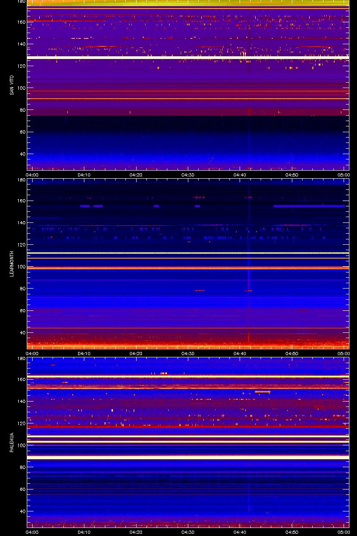Click 04:00 time label under Palehua panel

(33, 532)
